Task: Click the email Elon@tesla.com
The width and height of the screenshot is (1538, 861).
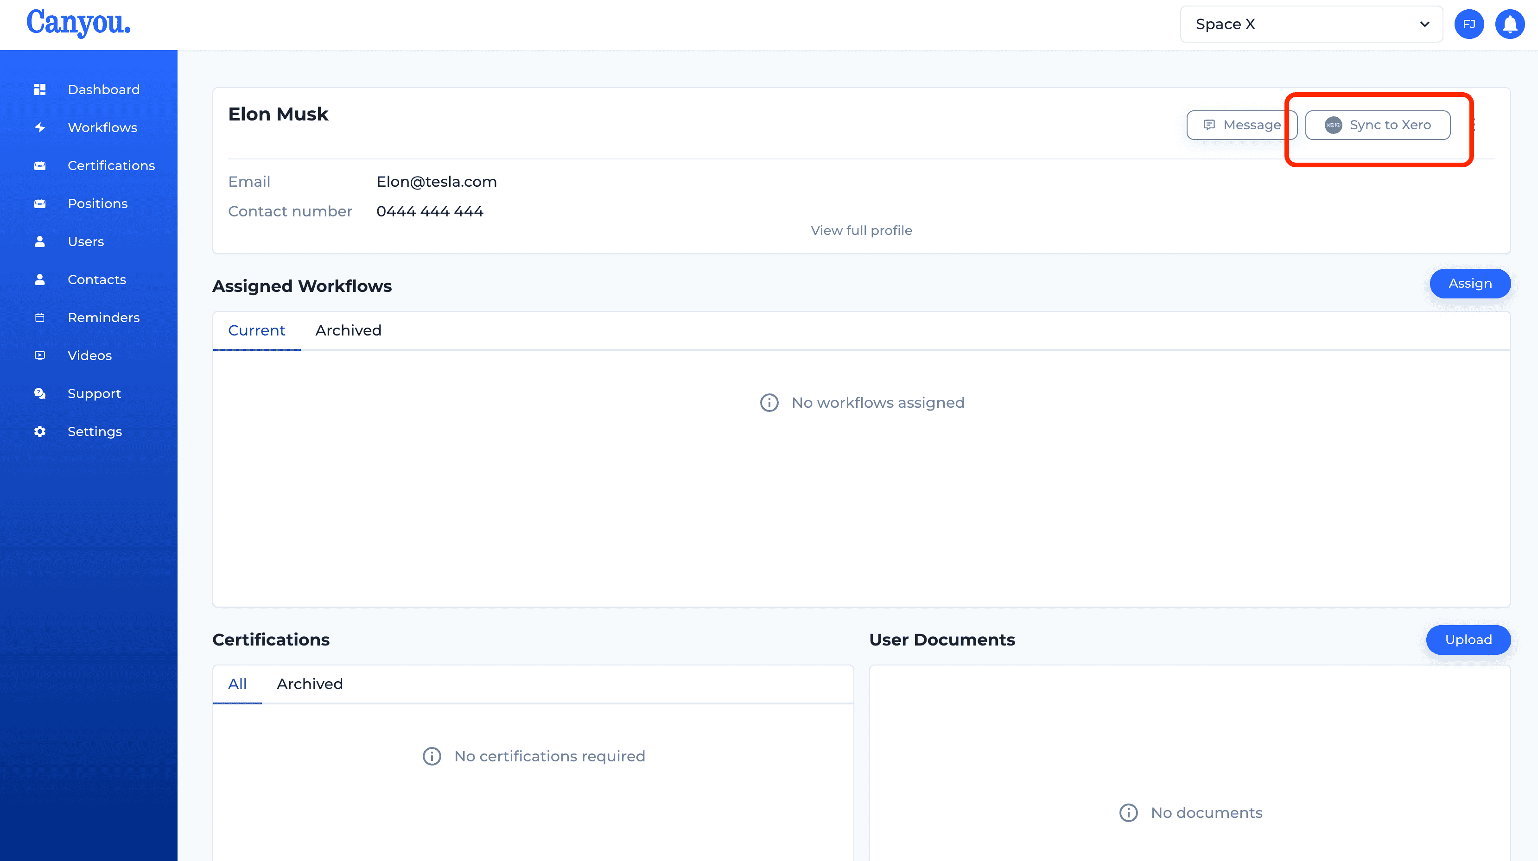Action: [x=437, y=182]
